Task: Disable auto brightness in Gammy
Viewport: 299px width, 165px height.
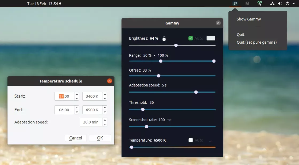Action: pos(191,38)
